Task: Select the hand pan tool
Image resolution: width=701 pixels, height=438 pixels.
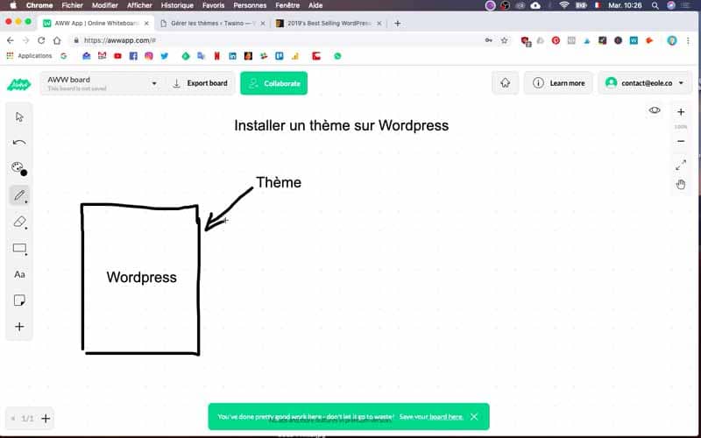Action: [681, 184]
